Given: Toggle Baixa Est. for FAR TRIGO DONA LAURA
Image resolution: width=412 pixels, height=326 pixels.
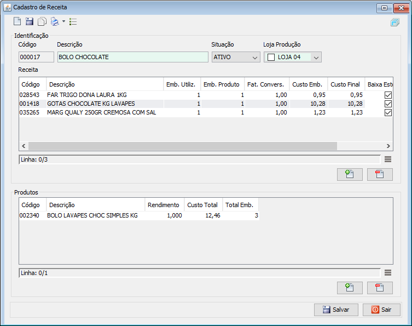Looking at the screenshot, I should pos(388,95).
